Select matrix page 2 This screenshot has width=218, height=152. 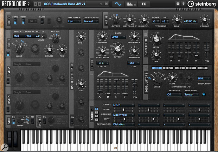click(x=97, y=113)
